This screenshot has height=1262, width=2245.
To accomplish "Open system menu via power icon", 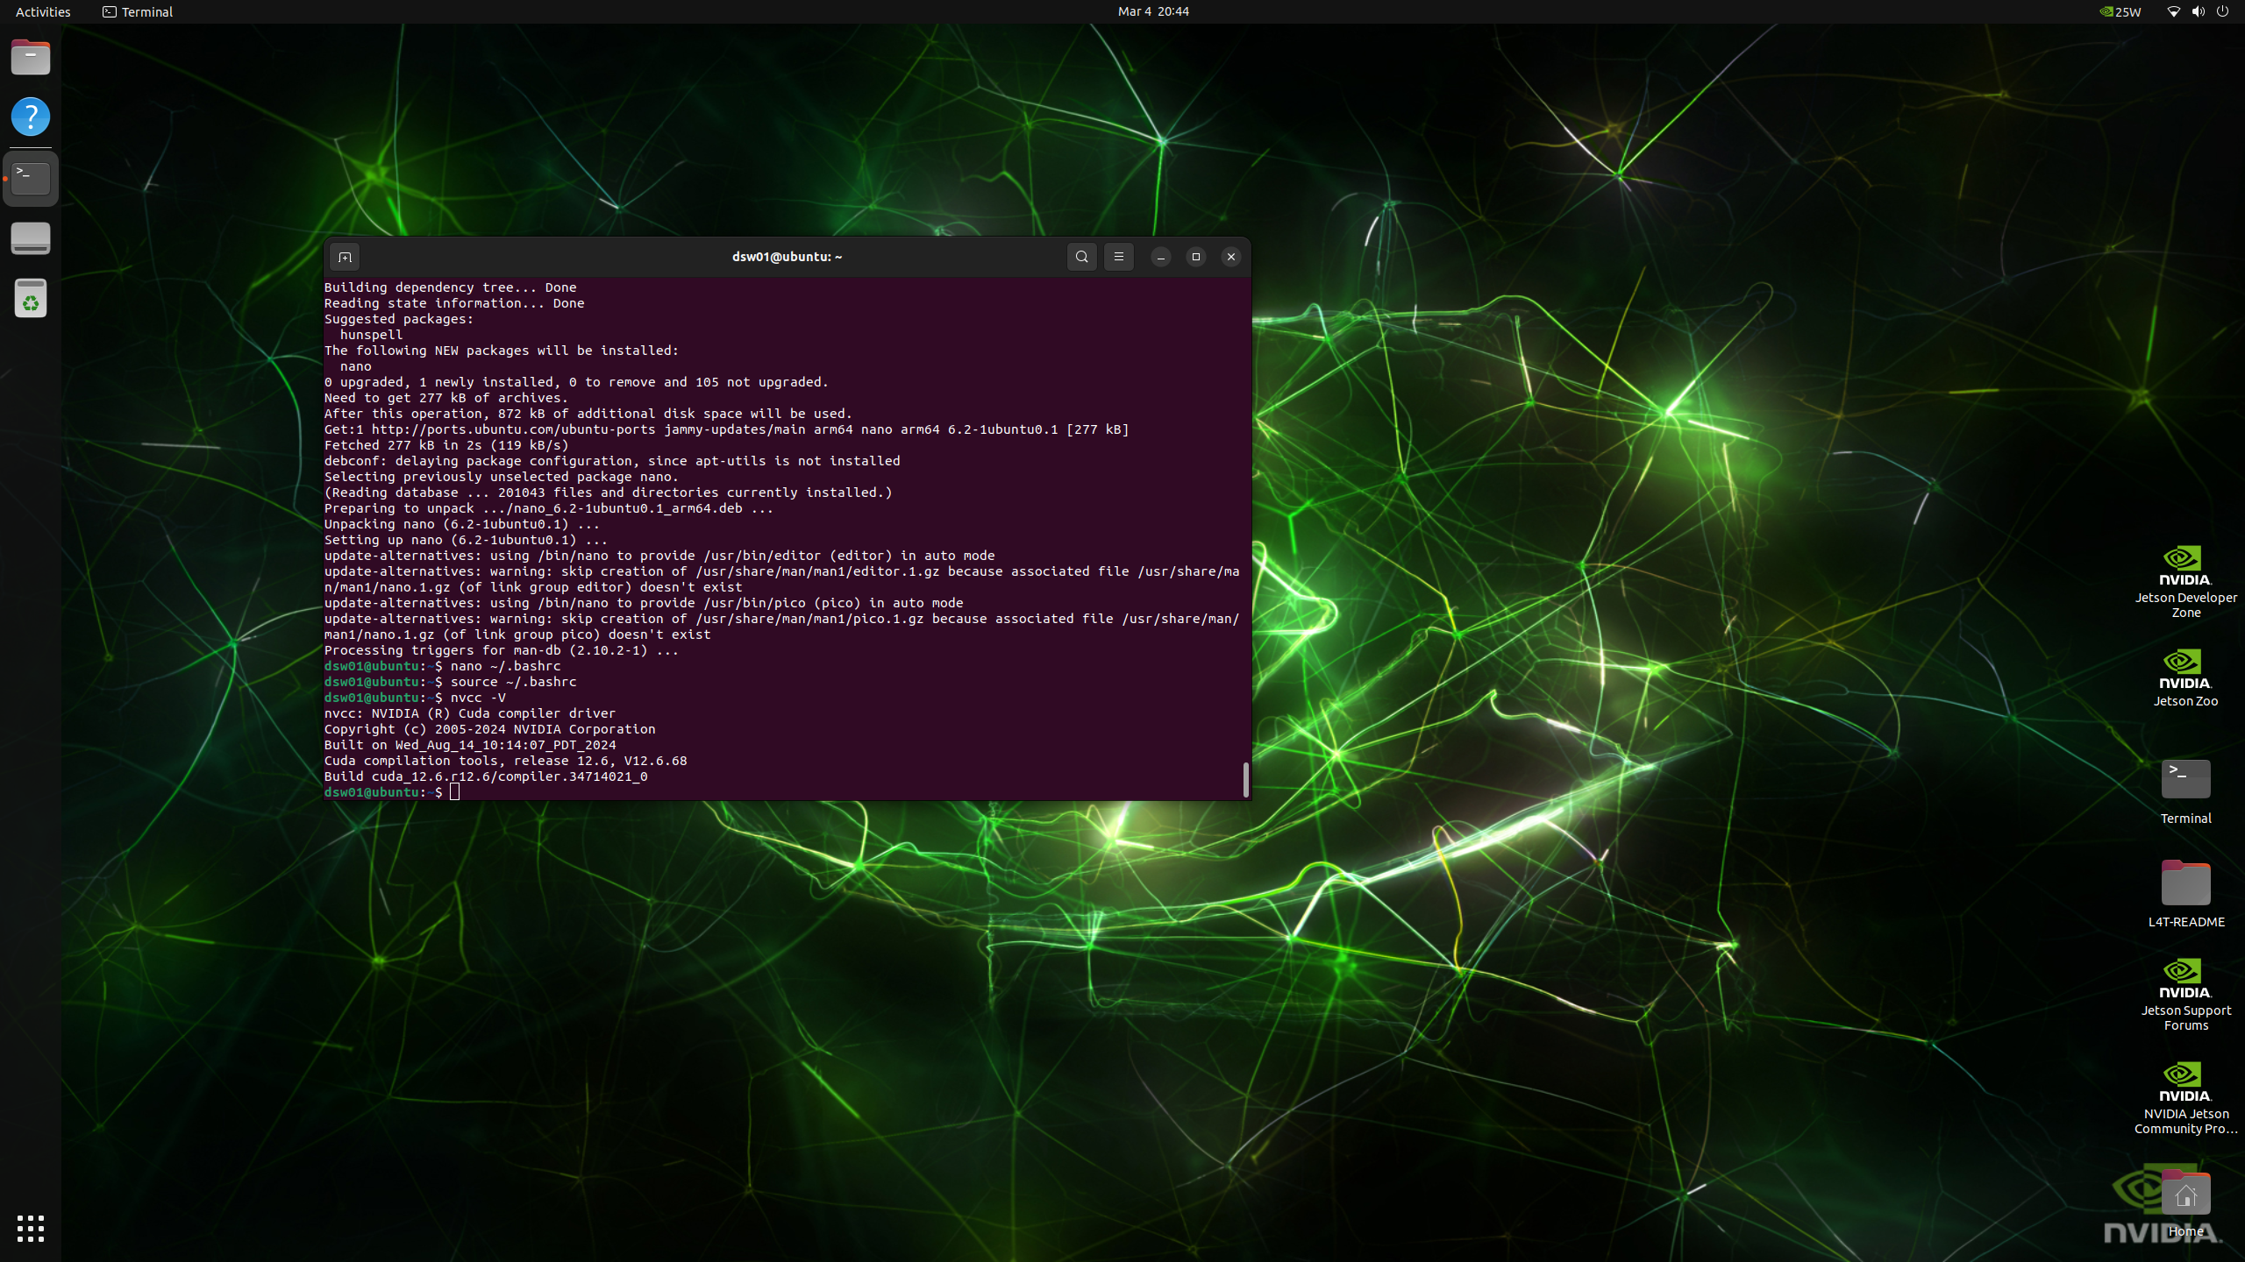I will pos(2222,11).
